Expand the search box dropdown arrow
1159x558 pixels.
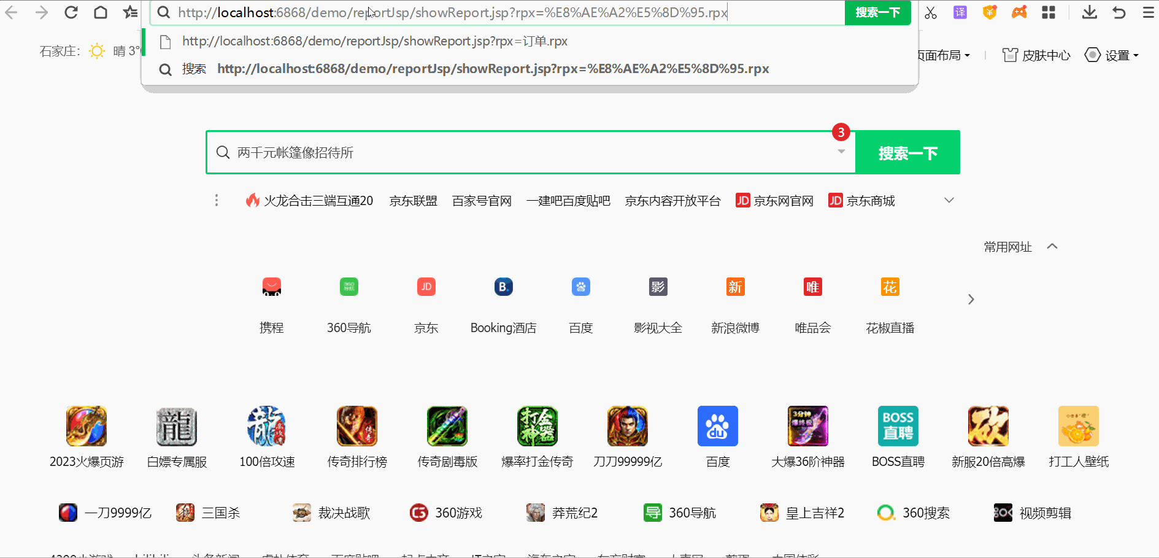click(842, 152)
